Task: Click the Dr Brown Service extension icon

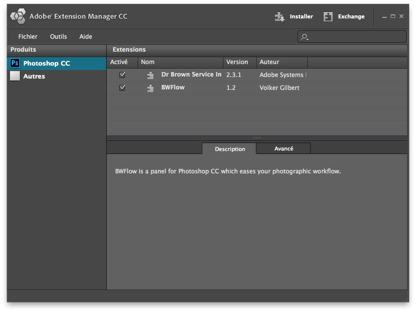Action: pyautogui.click(x=150, y=75)
